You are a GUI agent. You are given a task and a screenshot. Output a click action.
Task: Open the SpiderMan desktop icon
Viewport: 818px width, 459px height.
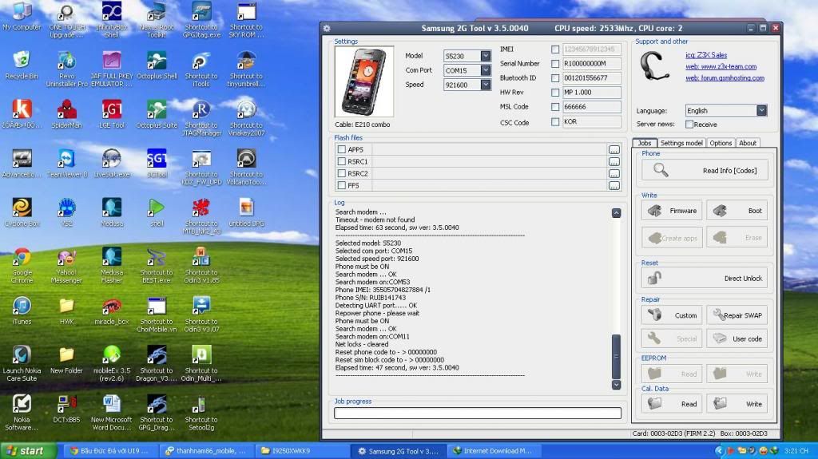tap(67, 115)
